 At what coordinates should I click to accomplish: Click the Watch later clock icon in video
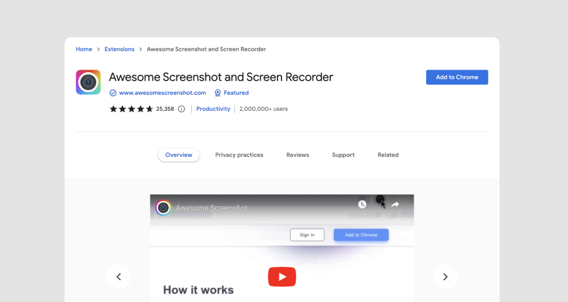click(362, 205)
